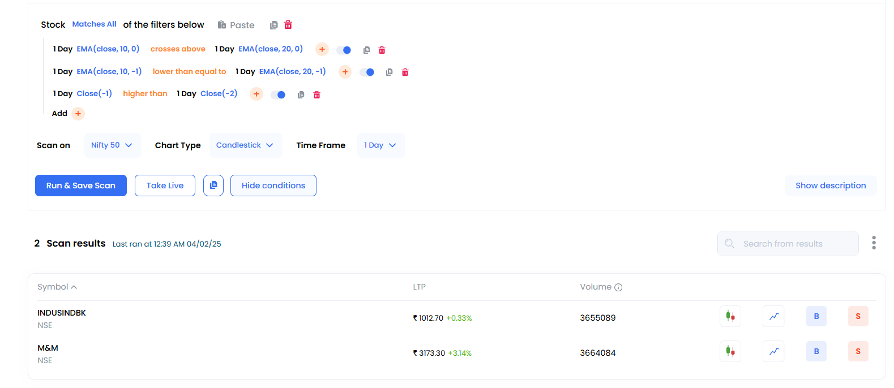Image resolution: width=894 pixels, height=388 pixels.
Task: Click Show description button
Action: [x=831, y=186]
